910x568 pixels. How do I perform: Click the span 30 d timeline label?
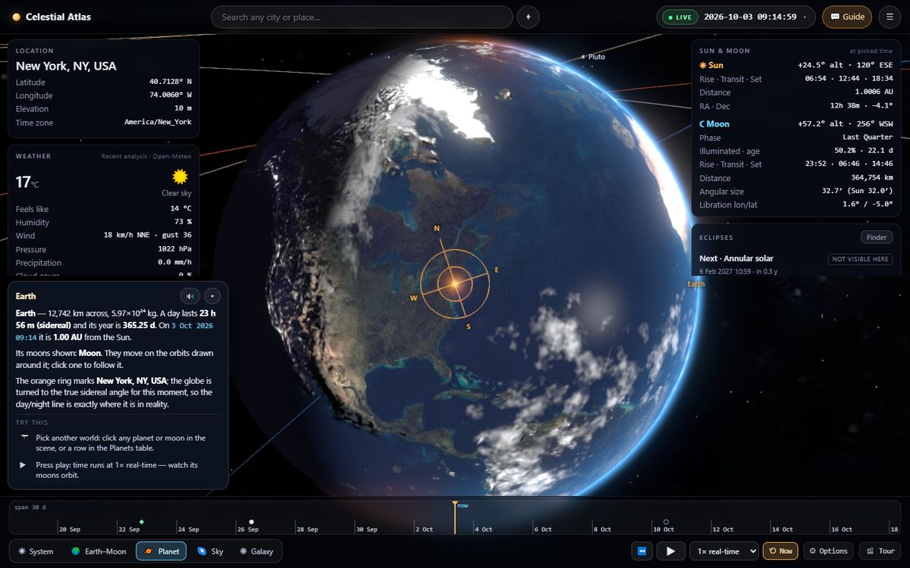click(30, 507)
